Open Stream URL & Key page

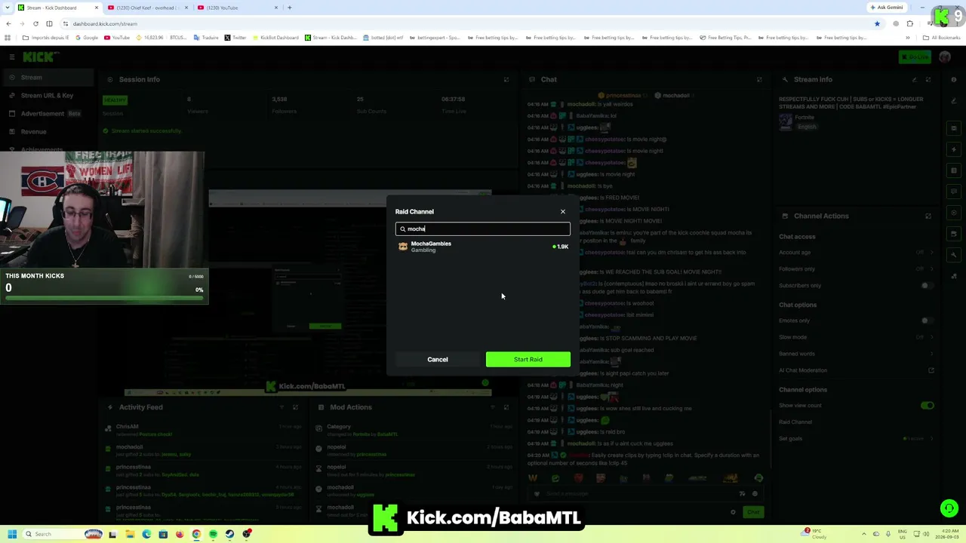pyautogui.click(x=48, y=96)
